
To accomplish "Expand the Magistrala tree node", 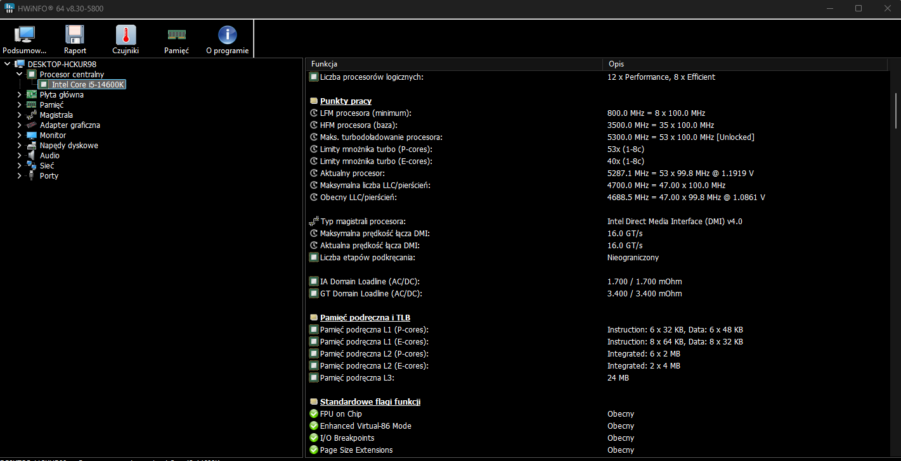I will click(x=19, y=115).
